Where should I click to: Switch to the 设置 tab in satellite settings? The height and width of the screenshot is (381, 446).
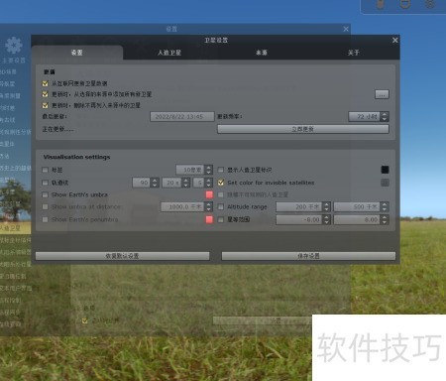77,53
